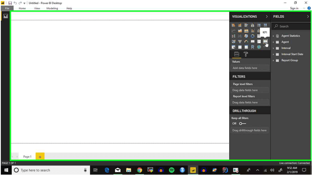Image resolution: width=312 pixels, height=175 pixels.
Task: Select the 100% stacked column chart visual
Action: [265, 25]
